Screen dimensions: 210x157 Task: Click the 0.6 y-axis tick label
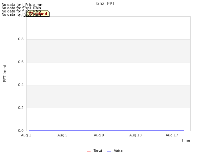point(21,62)
